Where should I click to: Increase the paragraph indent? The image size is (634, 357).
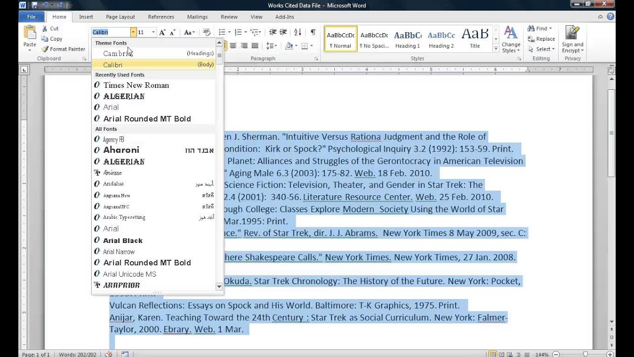pyautogui.click(x=283, y=32)
